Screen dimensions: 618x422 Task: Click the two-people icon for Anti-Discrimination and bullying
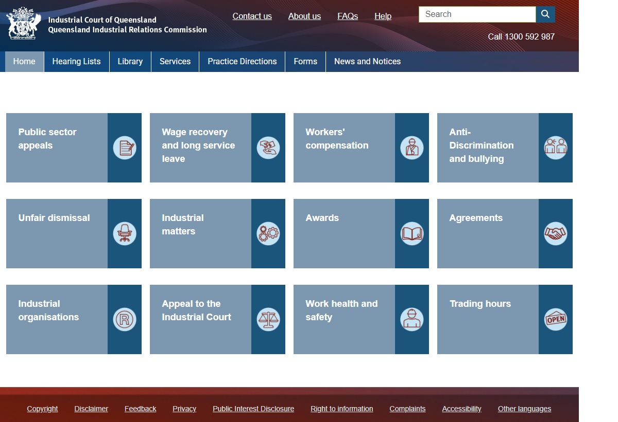(x=556, y=148)
